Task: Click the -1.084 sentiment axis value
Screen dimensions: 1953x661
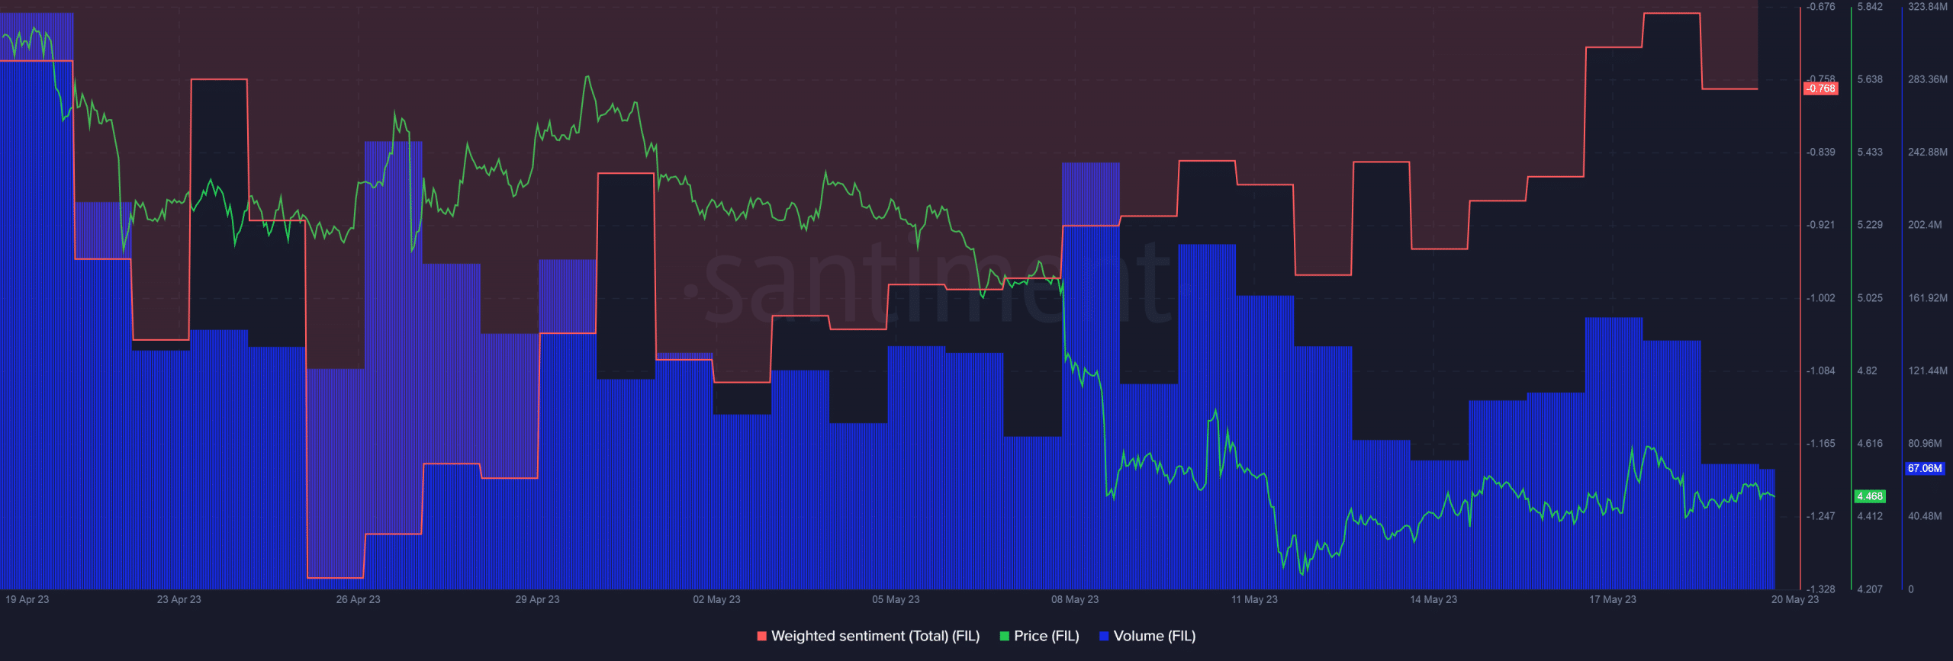Action: coord(1821,371)
